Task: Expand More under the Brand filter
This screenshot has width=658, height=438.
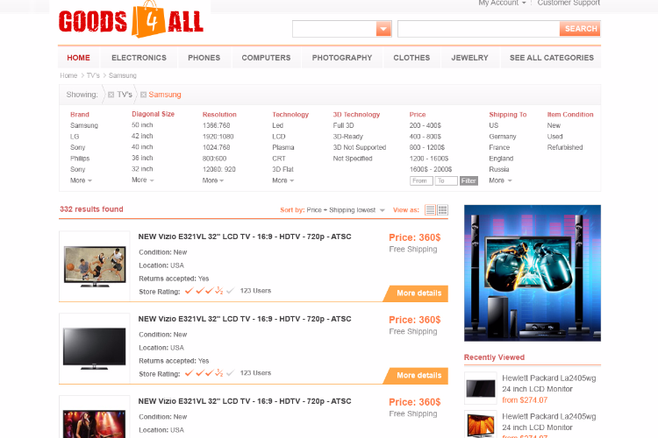Action: (x=81, y=180)
